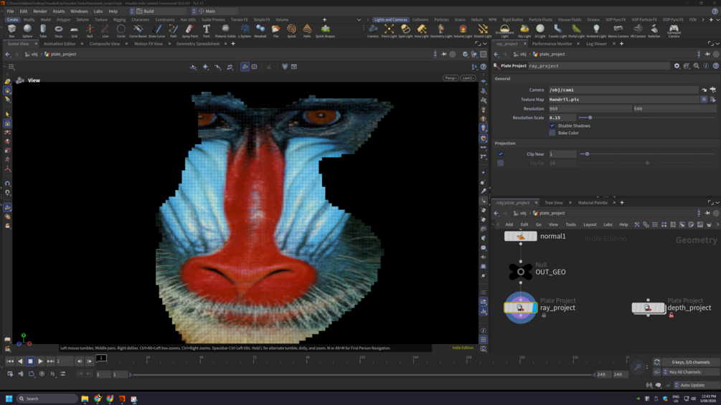
Task: Add an Area Light
Action: (422, 31)
